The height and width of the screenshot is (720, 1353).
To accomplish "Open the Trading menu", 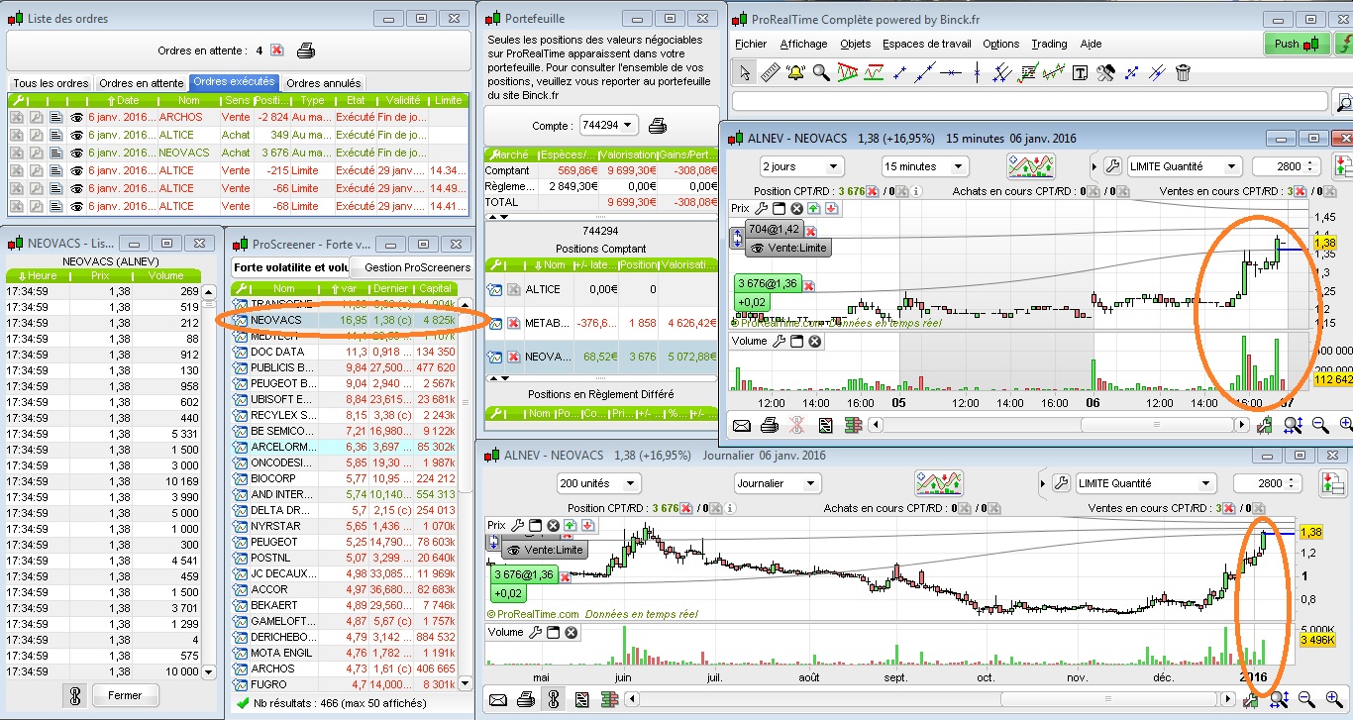I will click(1049, 44).
